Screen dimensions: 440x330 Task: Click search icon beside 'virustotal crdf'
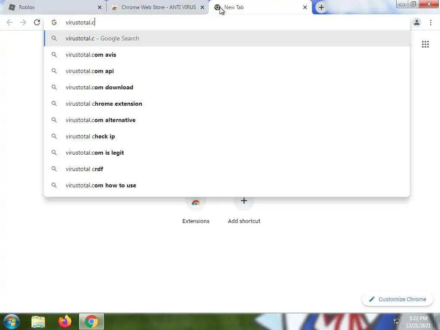coord(54,169)
